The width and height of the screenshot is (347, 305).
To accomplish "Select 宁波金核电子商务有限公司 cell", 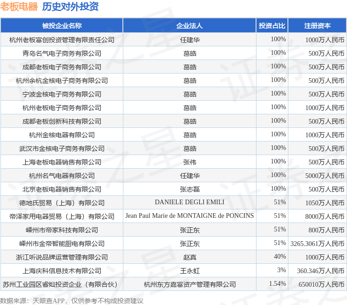I will [62, 94].
